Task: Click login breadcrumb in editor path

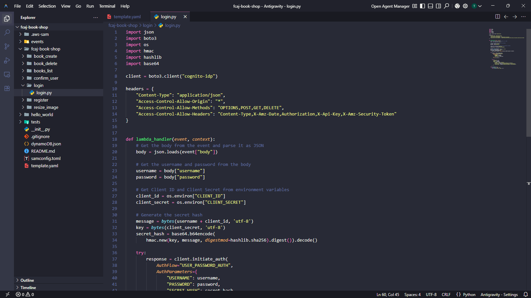Action: (x=148, y=25)
